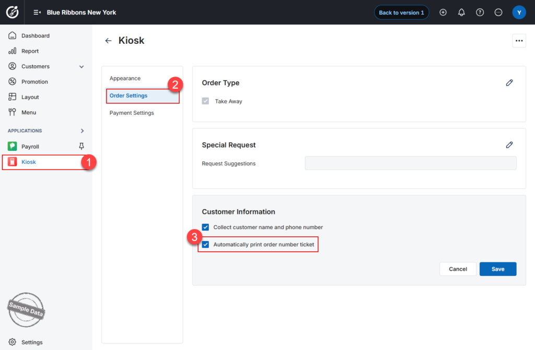Click Back to version 1 button
This screenshot has height=350, width=535.
401,13
